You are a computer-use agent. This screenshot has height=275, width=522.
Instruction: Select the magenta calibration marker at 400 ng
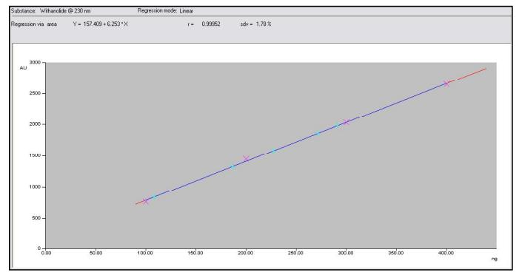pos(446,84)
